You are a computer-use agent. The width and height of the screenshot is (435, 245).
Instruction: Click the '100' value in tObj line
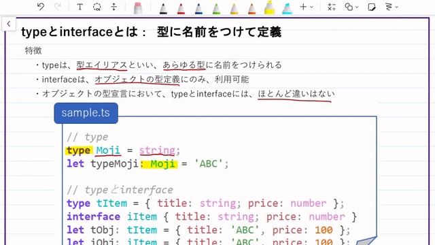(324, 230)
